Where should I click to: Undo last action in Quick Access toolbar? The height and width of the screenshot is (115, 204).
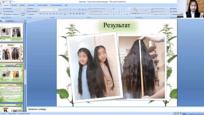[6, 2]
